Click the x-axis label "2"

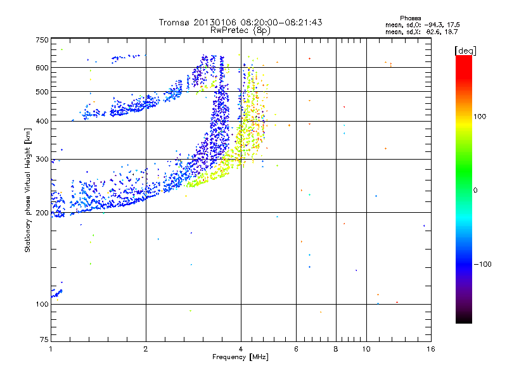point(146,349)
